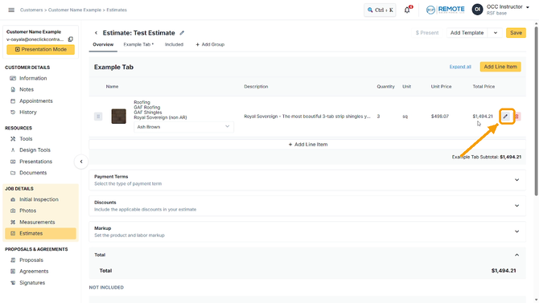Click the Appointments calendar icon
This screenshot has width=539, height=303.
(x=13, y=101)
